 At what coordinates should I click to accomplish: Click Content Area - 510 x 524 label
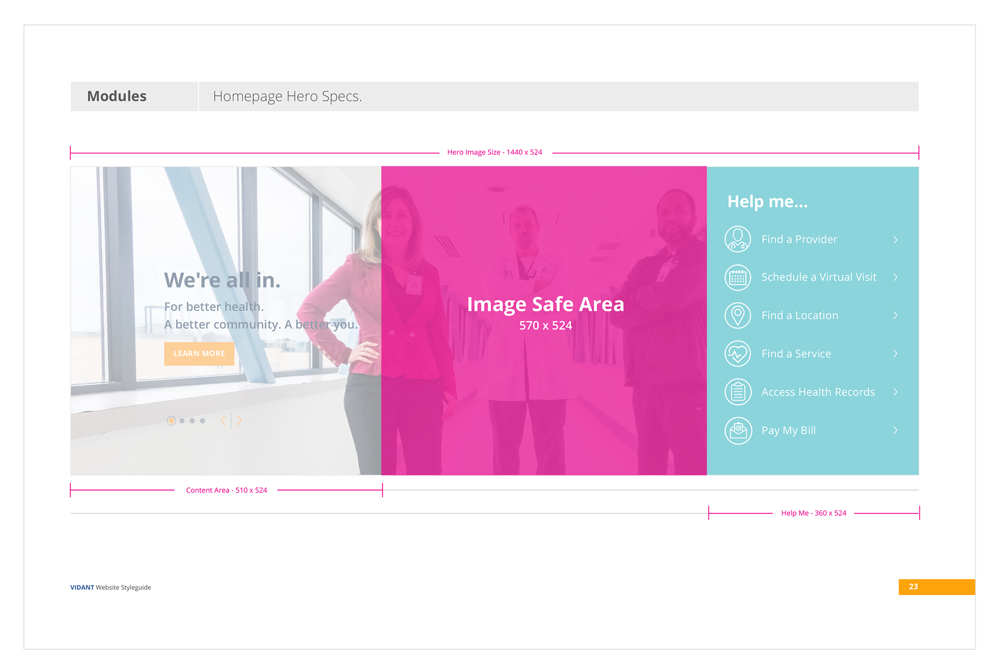227,490
